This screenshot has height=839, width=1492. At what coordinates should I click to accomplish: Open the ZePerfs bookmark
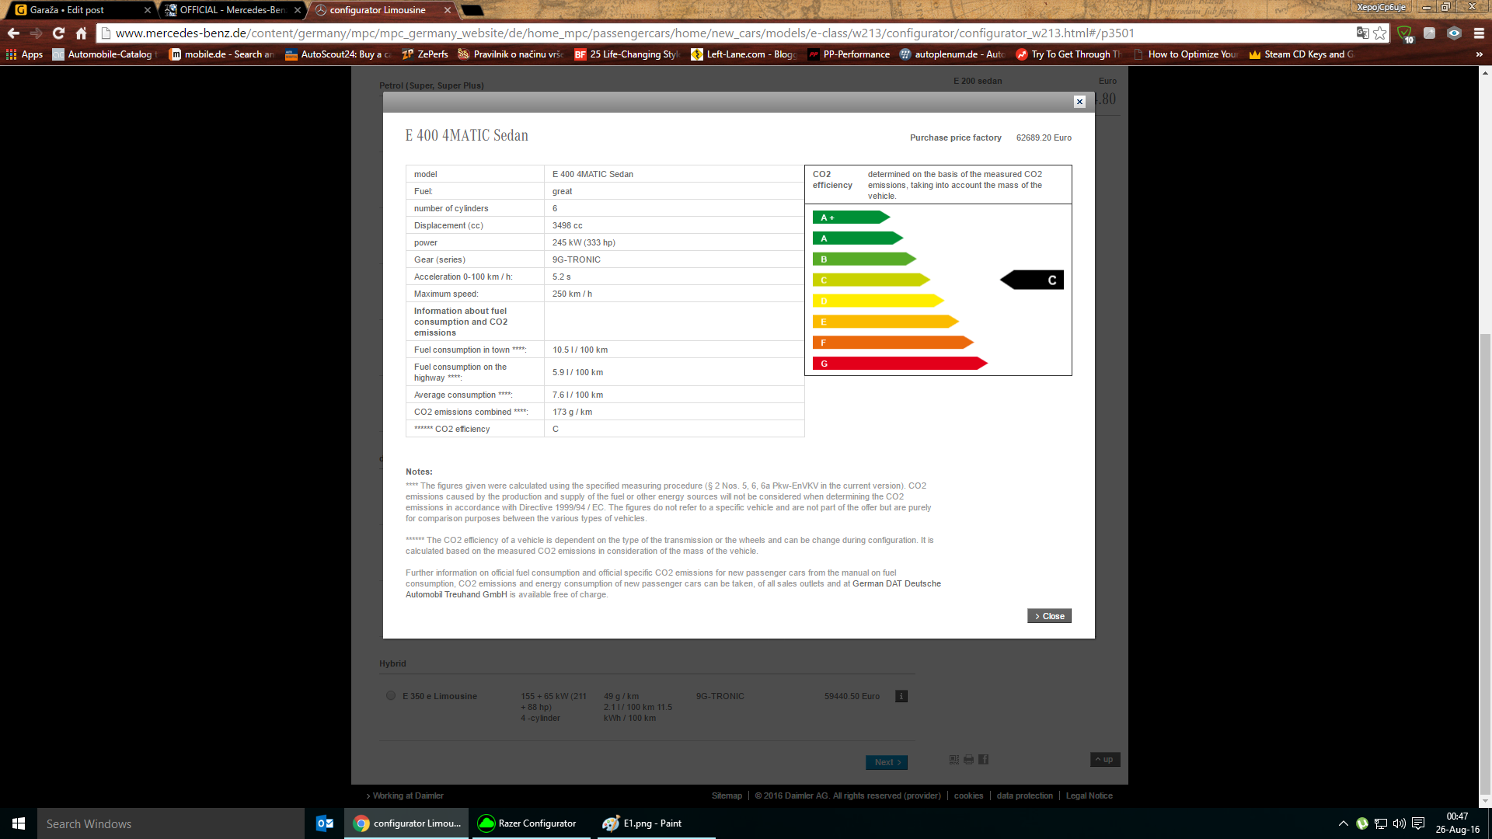click(425, 54)
